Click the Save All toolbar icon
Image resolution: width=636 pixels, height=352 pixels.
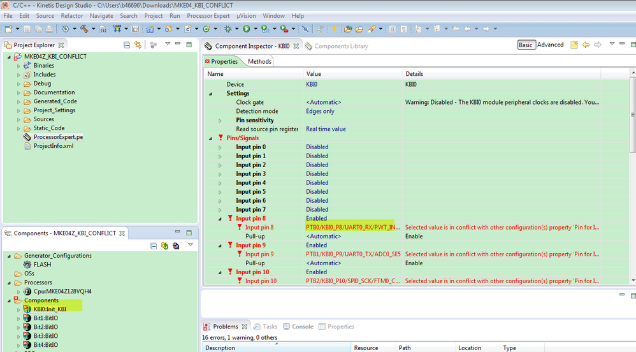(38, 29)
